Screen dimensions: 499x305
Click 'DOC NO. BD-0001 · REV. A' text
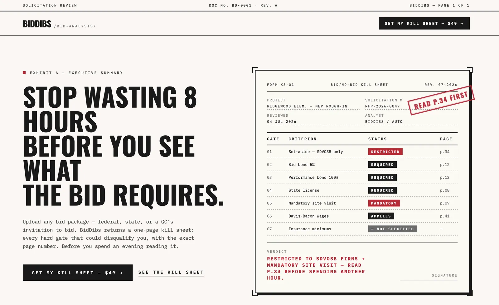pos(243,5)
